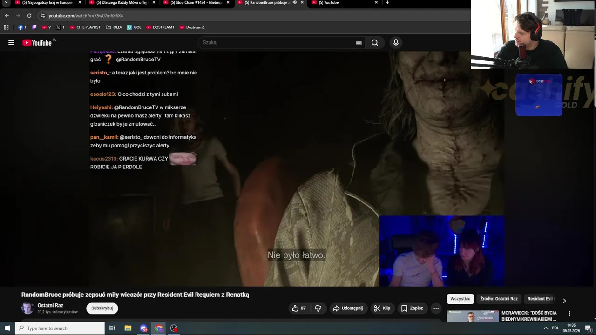Switch the POL keyboard language indicator
The image size is (596, 335).
pos(555,328)
